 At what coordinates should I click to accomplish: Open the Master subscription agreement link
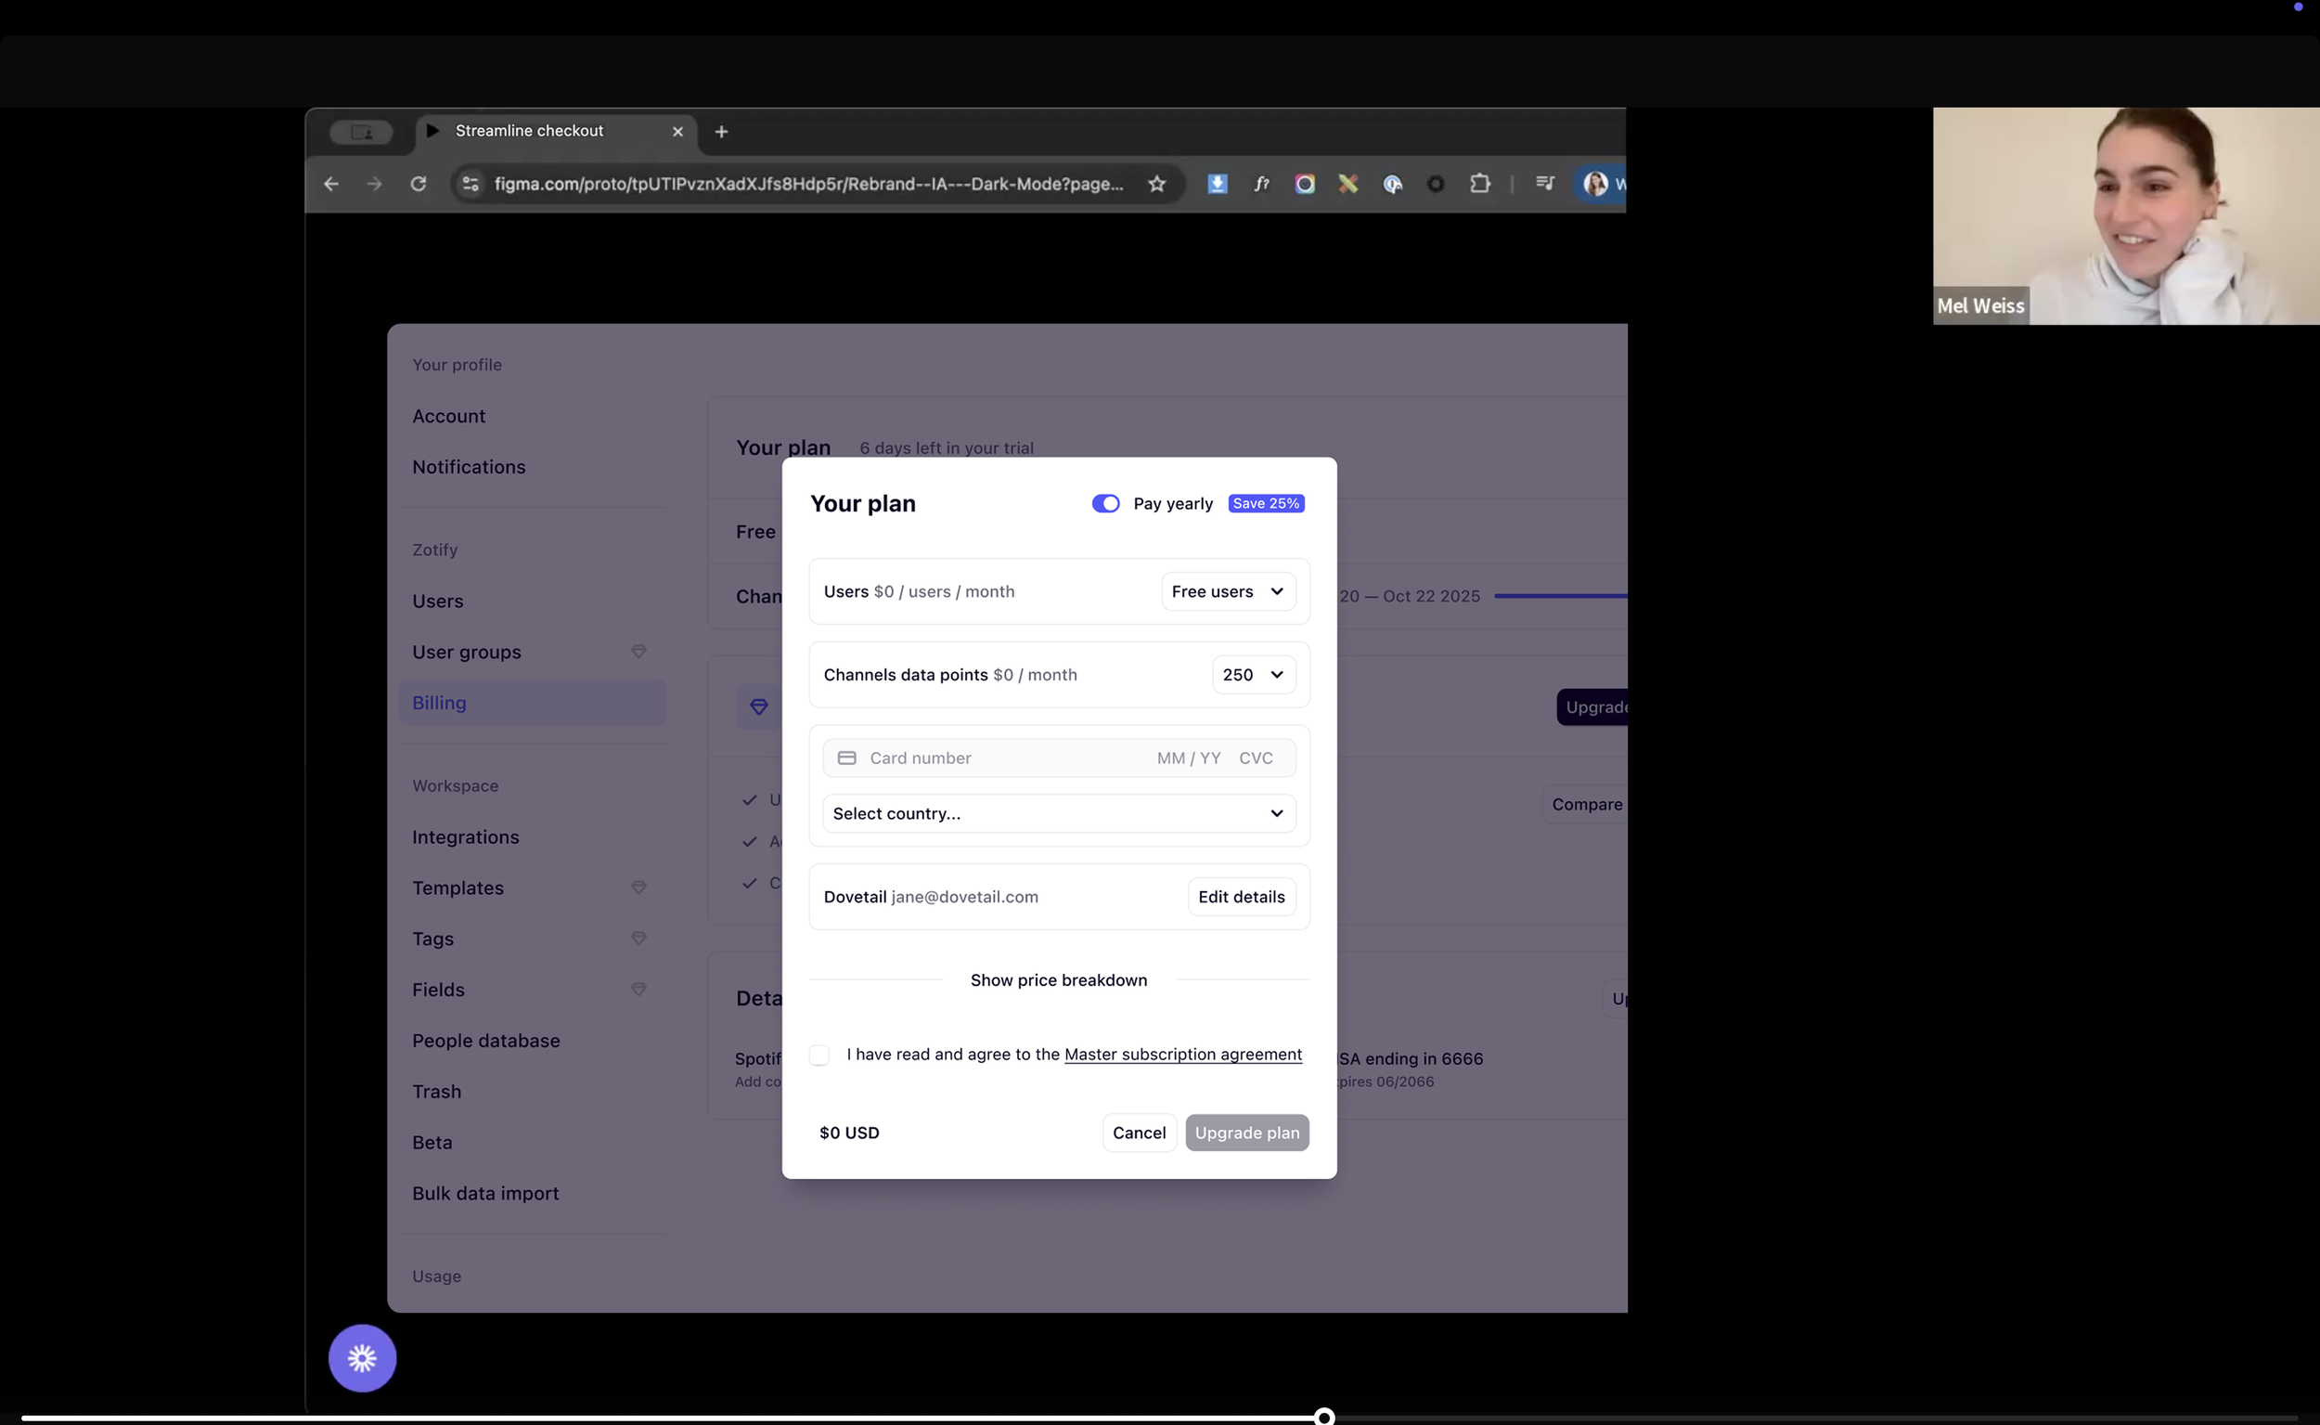pyautogui.click(x=1182, y=1055)
